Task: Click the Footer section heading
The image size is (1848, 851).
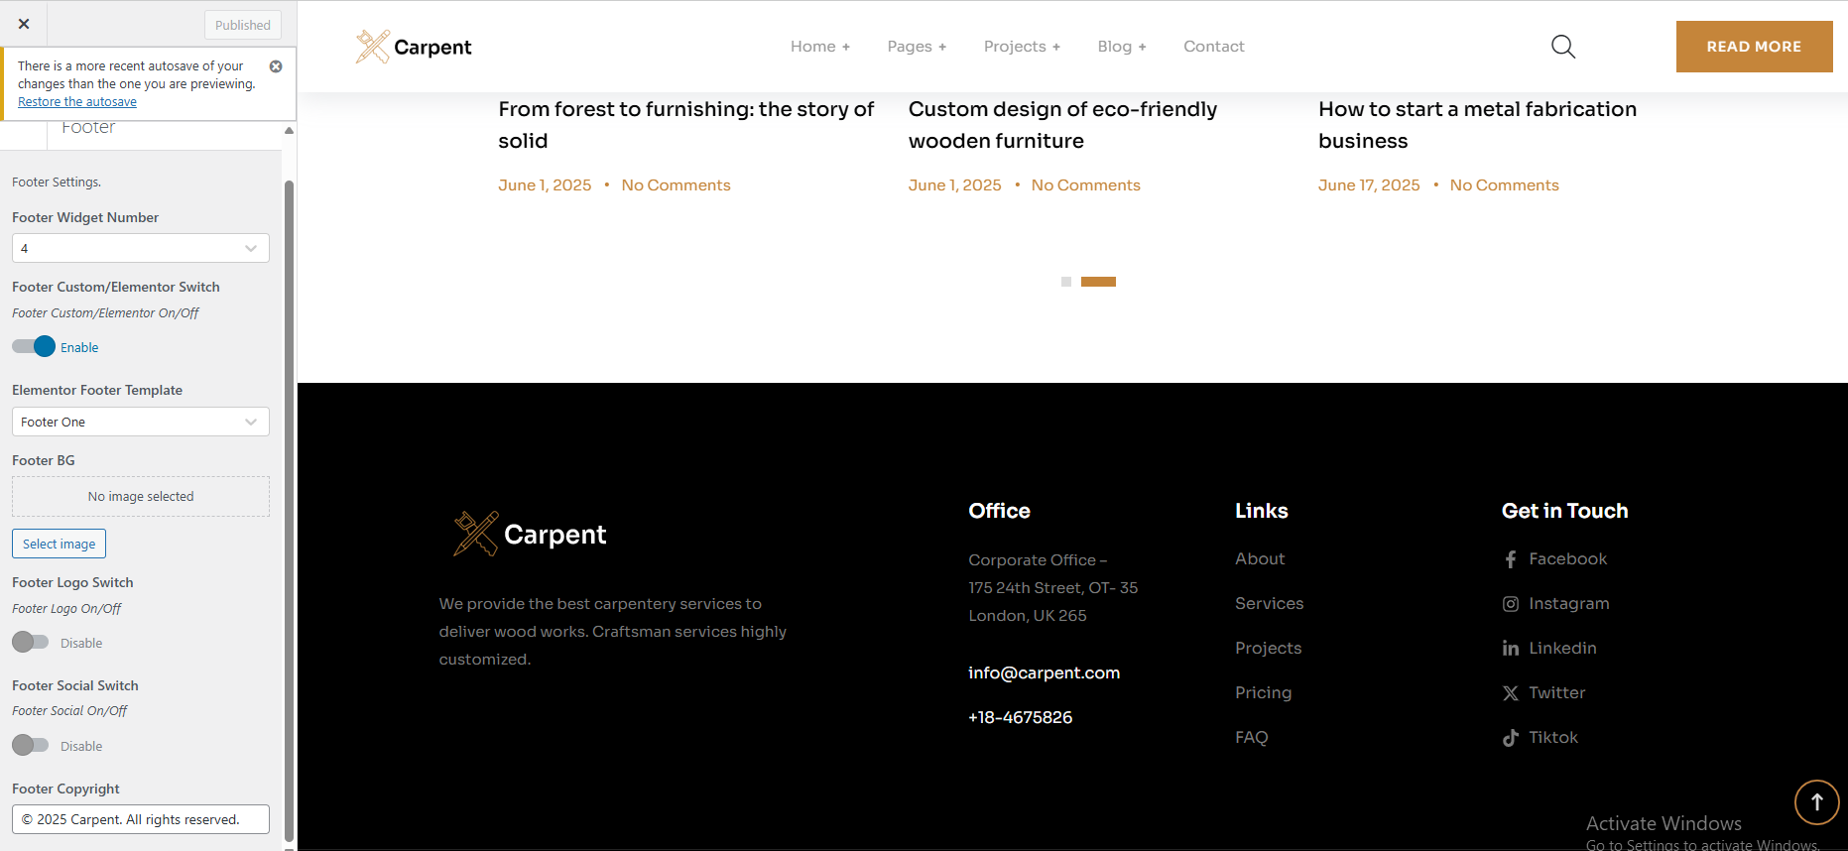Action: pos(88,128)
